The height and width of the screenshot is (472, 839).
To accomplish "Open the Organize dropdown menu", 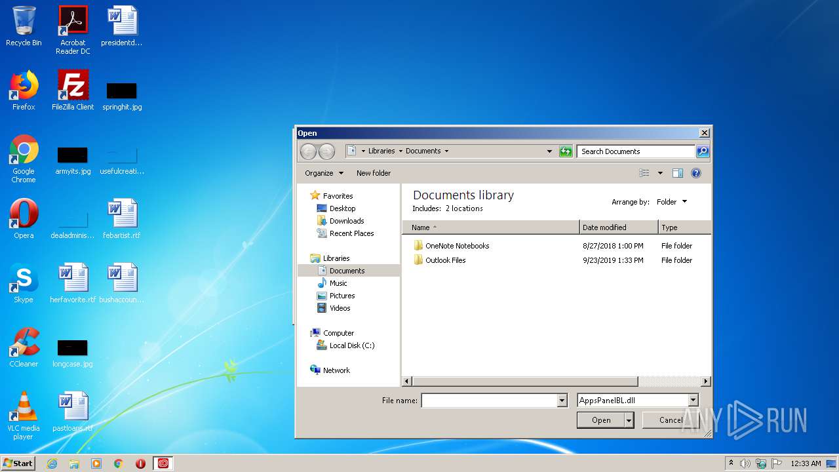I will pyautogui.click(x=324, y=173).
